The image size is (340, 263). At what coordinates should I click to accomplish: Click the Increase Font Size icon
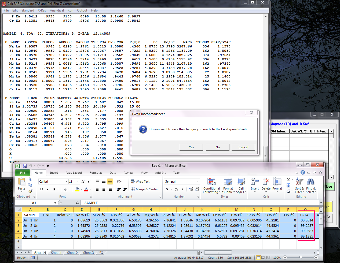coord(83,182)
